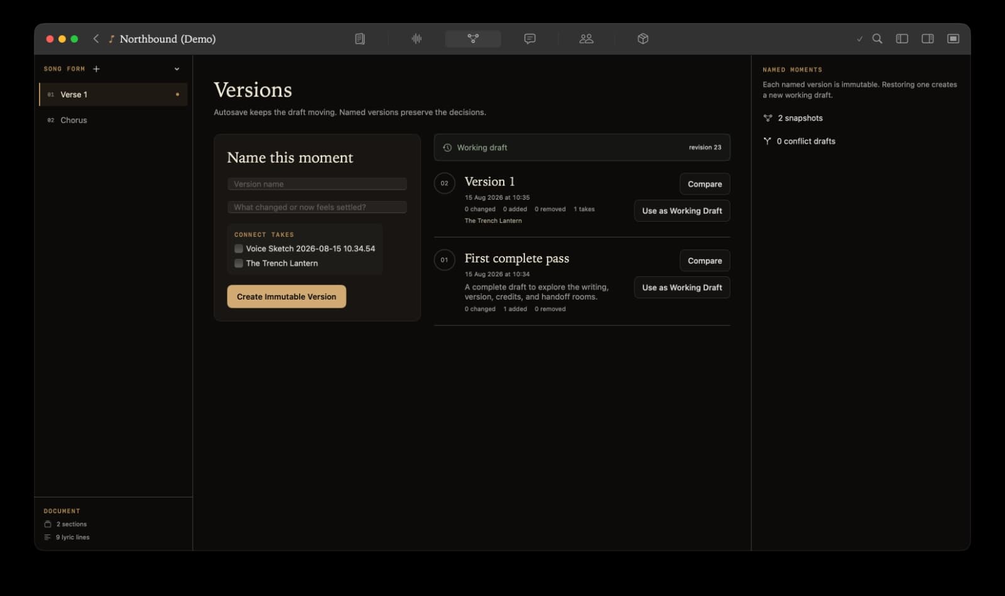Select the Chorus section
This screenshot has width=1005, height=596.
click(113, 120)
